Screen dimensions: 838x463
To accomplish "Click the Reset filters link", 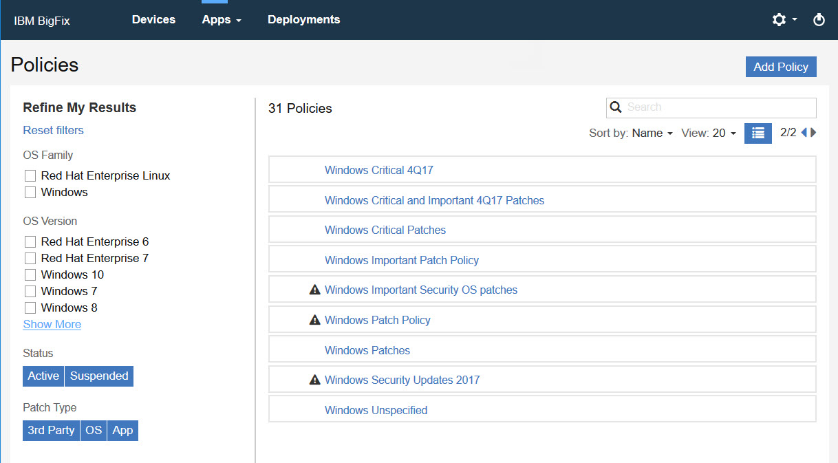I will (x=54, y=131).
